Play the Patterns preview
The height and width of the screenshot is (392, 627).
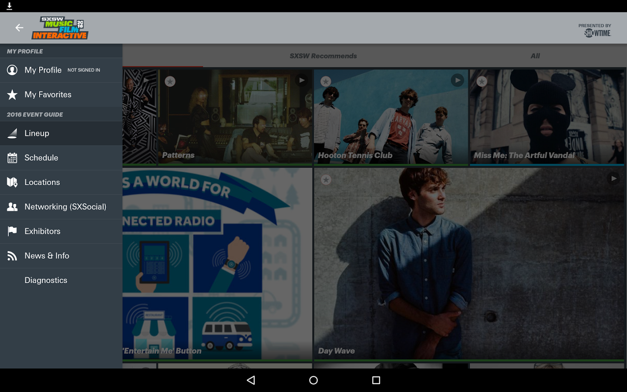click(x=301, y=80)
